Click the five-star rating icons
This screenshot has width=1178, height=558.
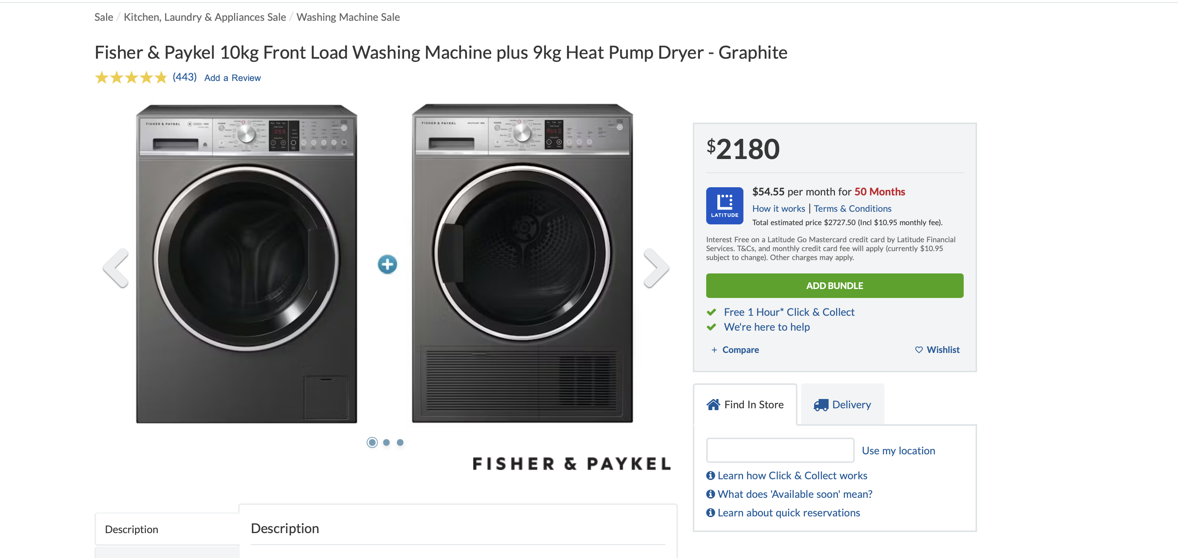(x=131, y=78)
